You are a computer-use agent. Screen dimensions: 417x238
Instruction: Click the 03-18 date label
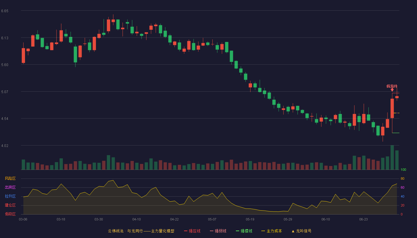(61, 219)
